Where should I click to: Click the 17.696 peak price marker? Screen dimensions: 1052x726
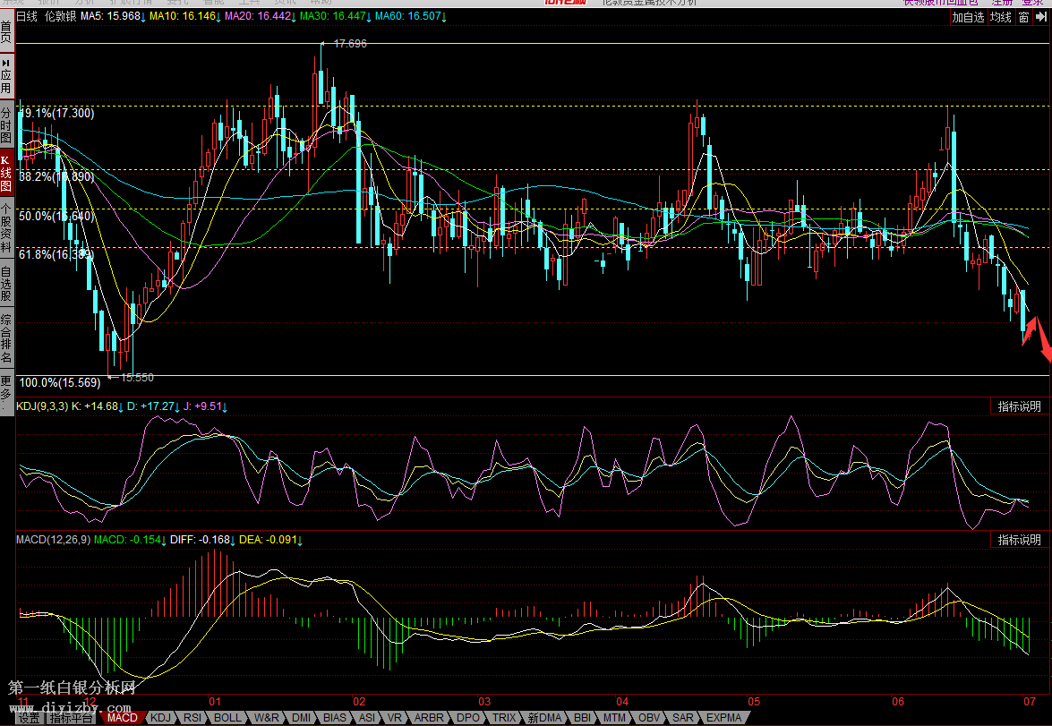coord(349,43)
